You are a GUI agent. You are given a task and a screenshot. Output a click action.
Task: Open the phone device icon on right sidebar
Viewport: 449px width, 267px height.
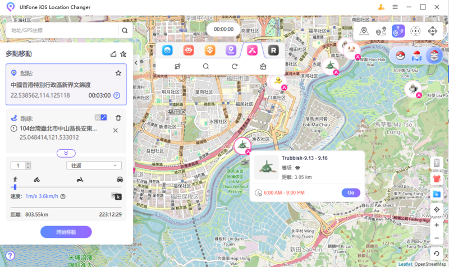coord(437,163)
